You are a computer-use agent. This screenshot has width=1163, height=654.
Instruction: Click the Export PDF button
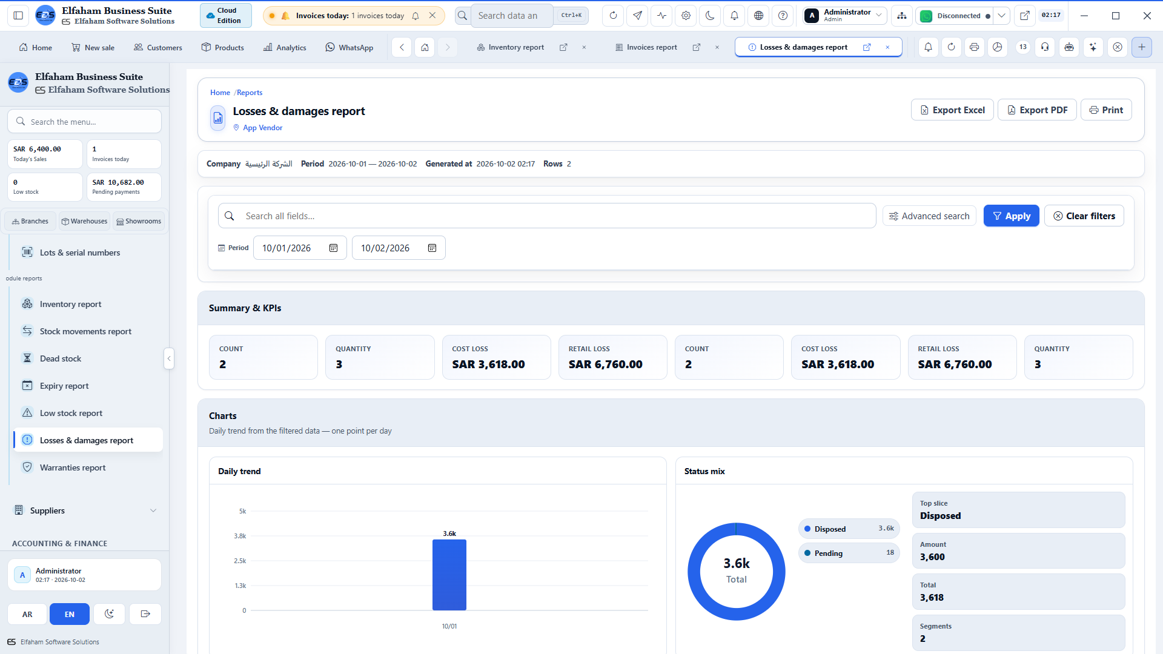pos(1037,110)
